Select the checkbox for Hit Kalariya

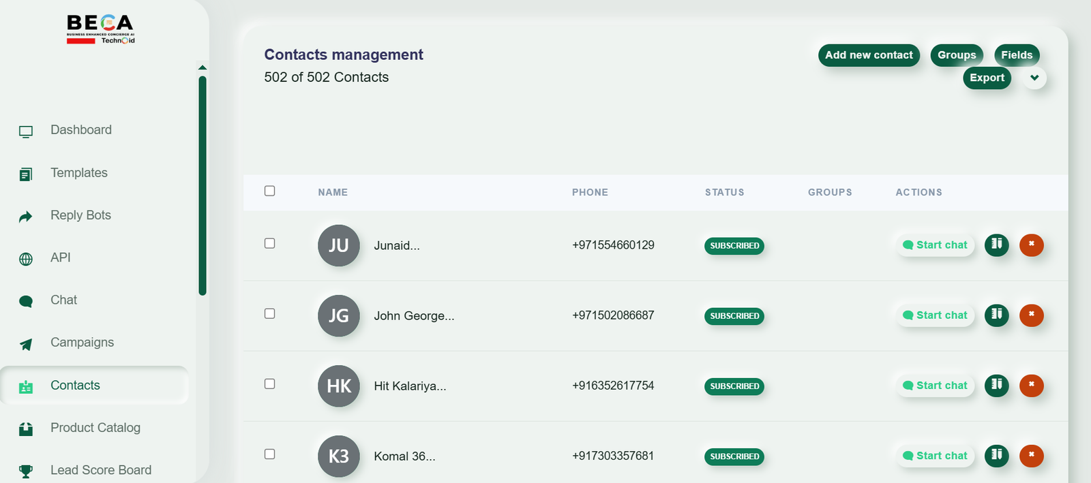pyautogui.click(x=270, y=384)
